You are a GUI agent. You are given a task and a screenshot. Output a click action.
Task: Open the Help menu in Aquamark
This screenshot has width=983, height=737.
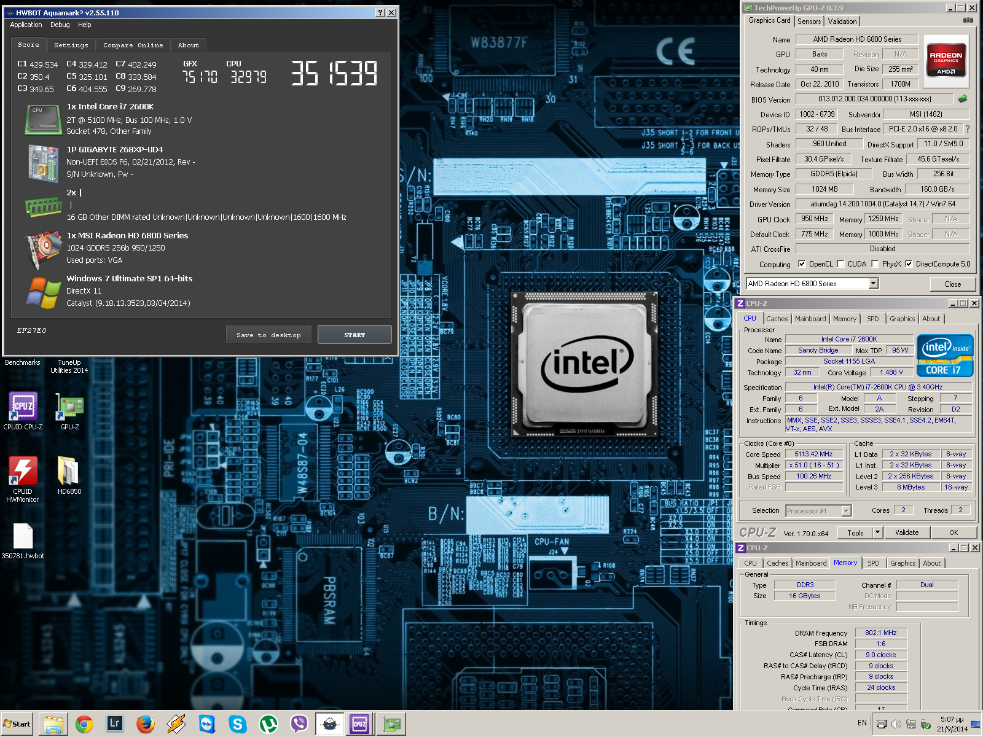pos(85,25)
